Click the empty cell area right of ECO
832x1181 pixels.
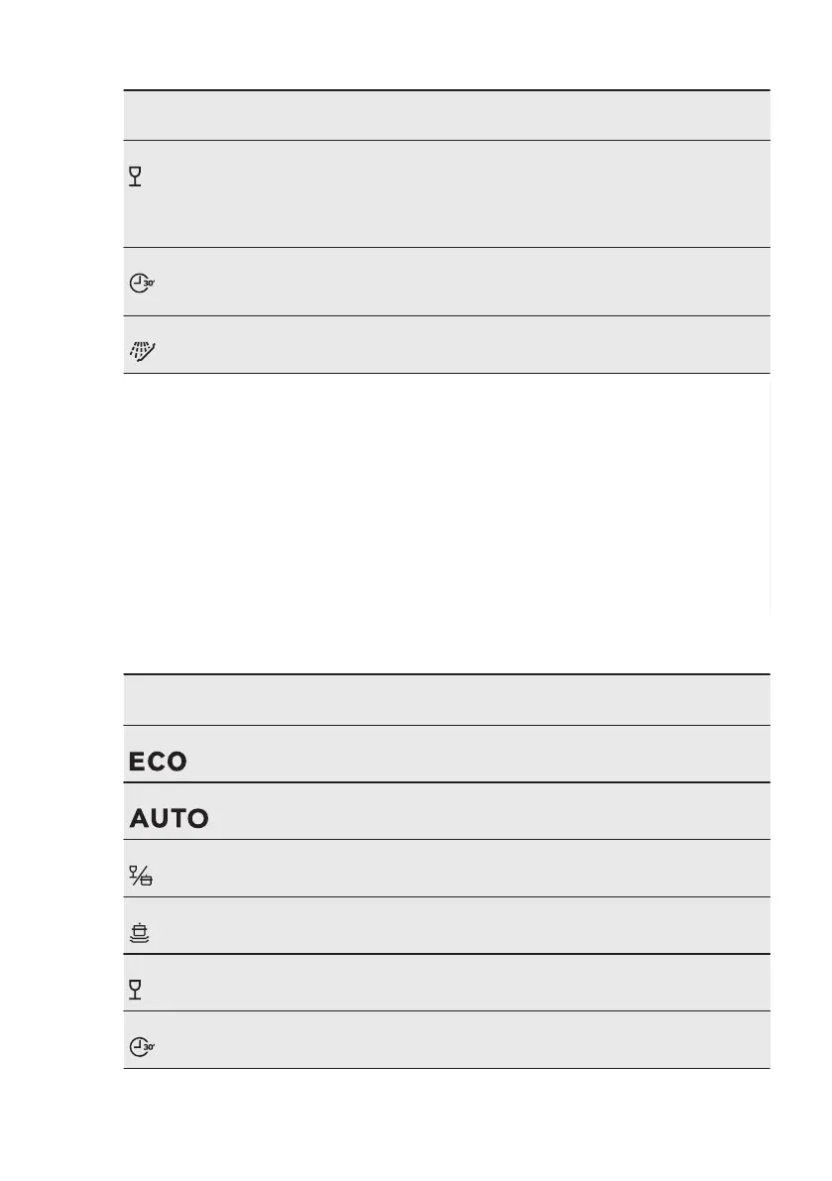pos(476,754)
